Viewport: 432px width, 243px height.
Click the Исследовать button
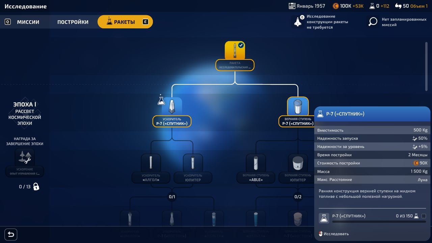336,234
